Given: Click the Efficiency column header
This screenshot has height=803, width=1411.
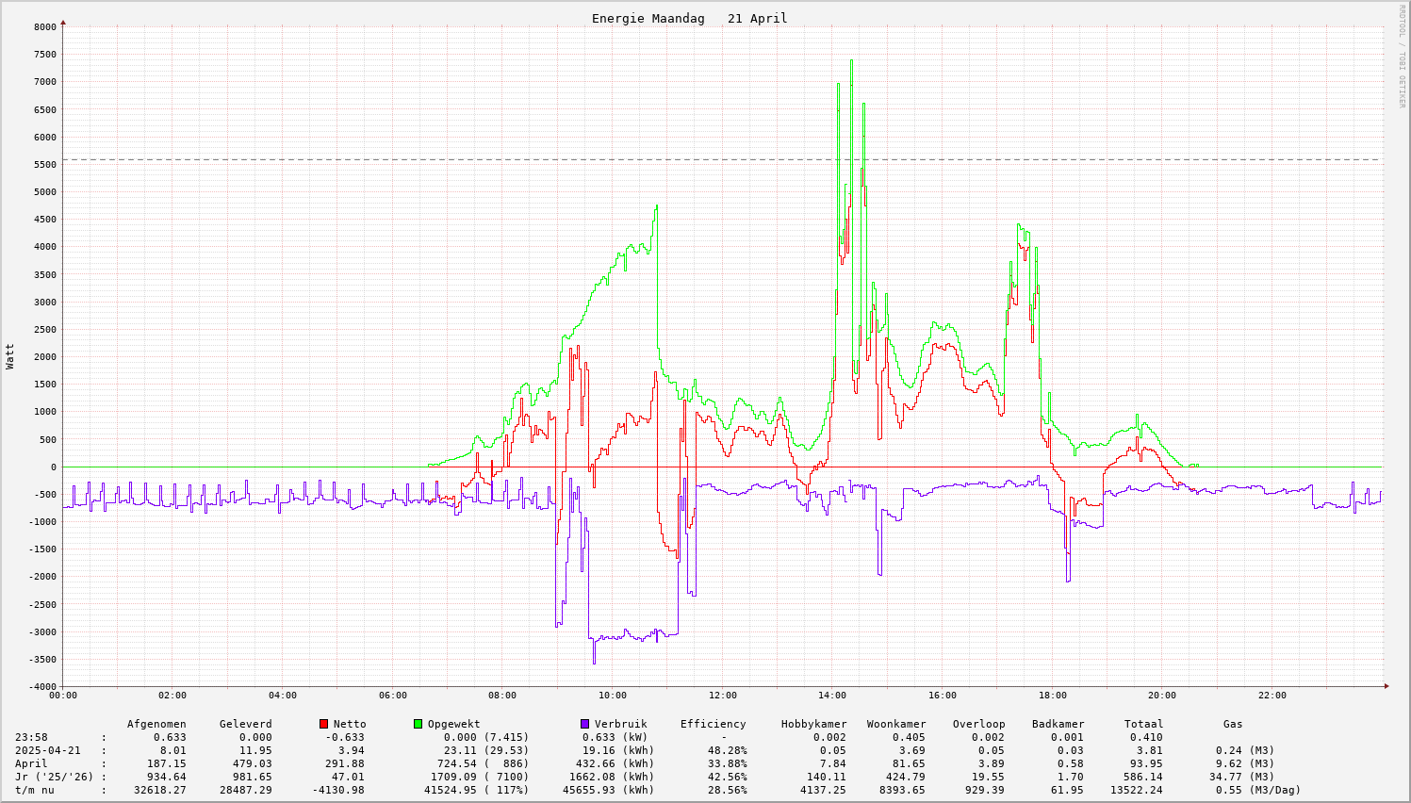Looking at the screenshot, I should [x=713, y=725].
